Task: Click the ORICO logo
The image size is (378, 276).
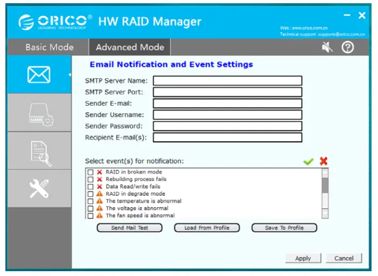Action: [x=55, y=22]
